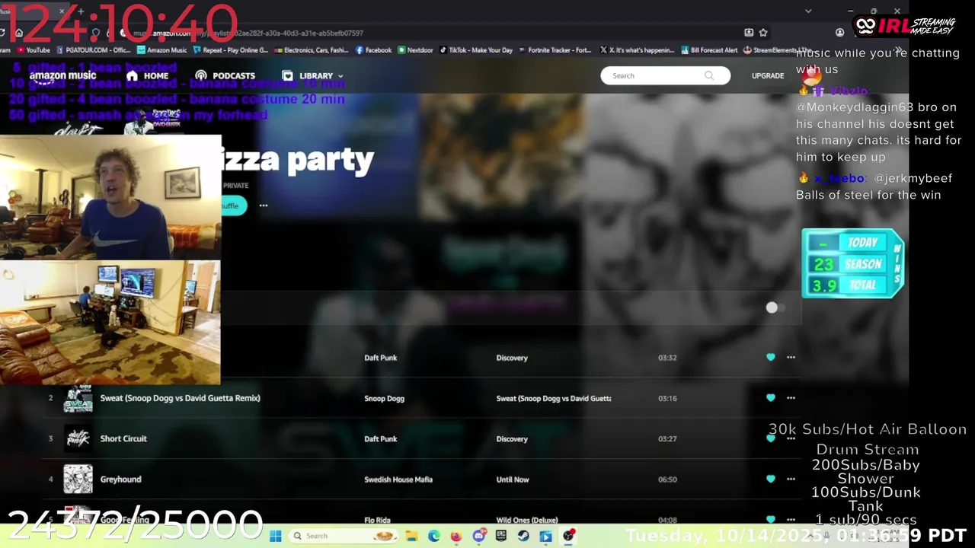This screenshot has height=548, width=975.
Task: Open the Snoop Dogg artist link
Action: click(384, 398)
